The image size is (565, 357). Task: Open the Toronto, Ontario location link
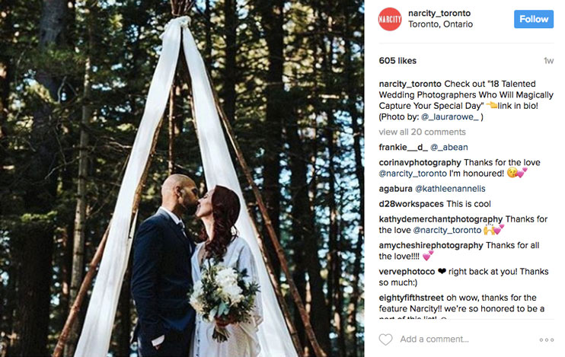pos(440,24)
